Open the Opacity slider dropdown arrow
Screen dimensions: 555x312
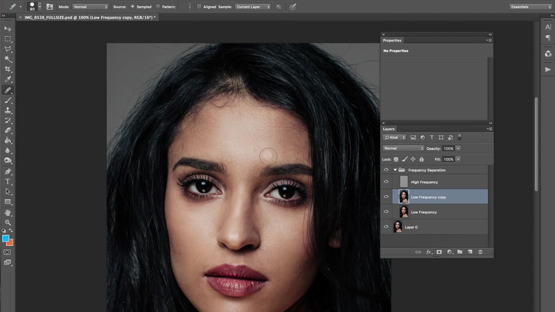click(x=458, y=148)
